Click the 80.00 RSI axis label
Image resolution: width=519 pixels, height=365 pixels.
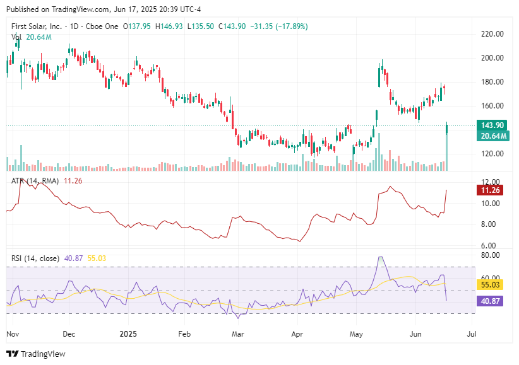490,255
